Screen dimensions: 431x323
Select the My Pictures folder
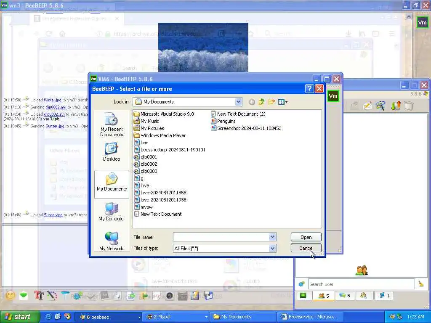tap(149, 128)
